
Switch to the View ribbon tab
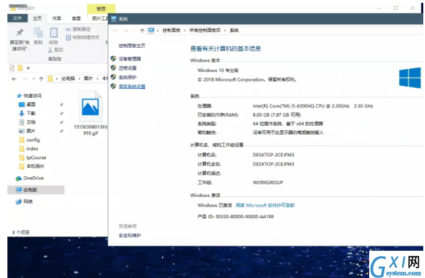76,18
